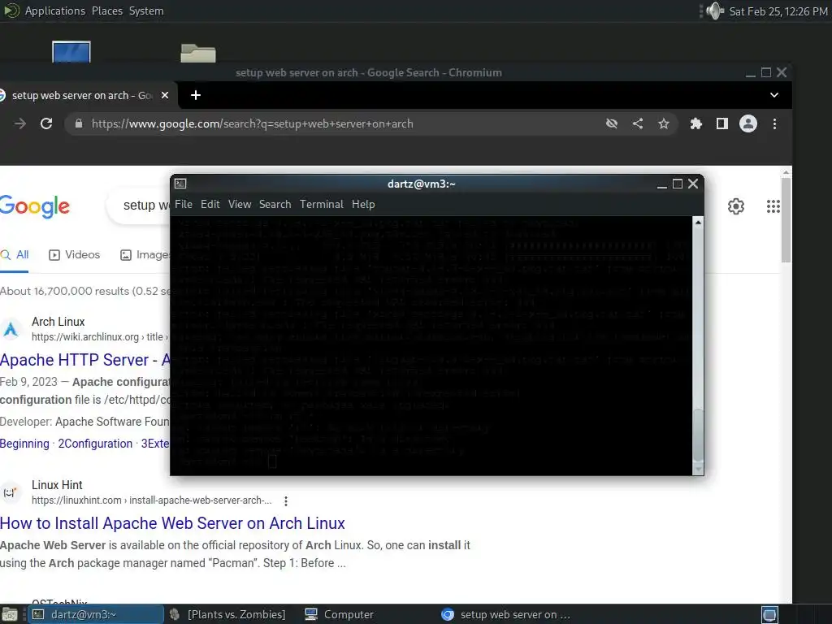The width and height of the screenshot is (832, 624).
Task: Click the computer monitor desktop icon
Action: (71, 51)
